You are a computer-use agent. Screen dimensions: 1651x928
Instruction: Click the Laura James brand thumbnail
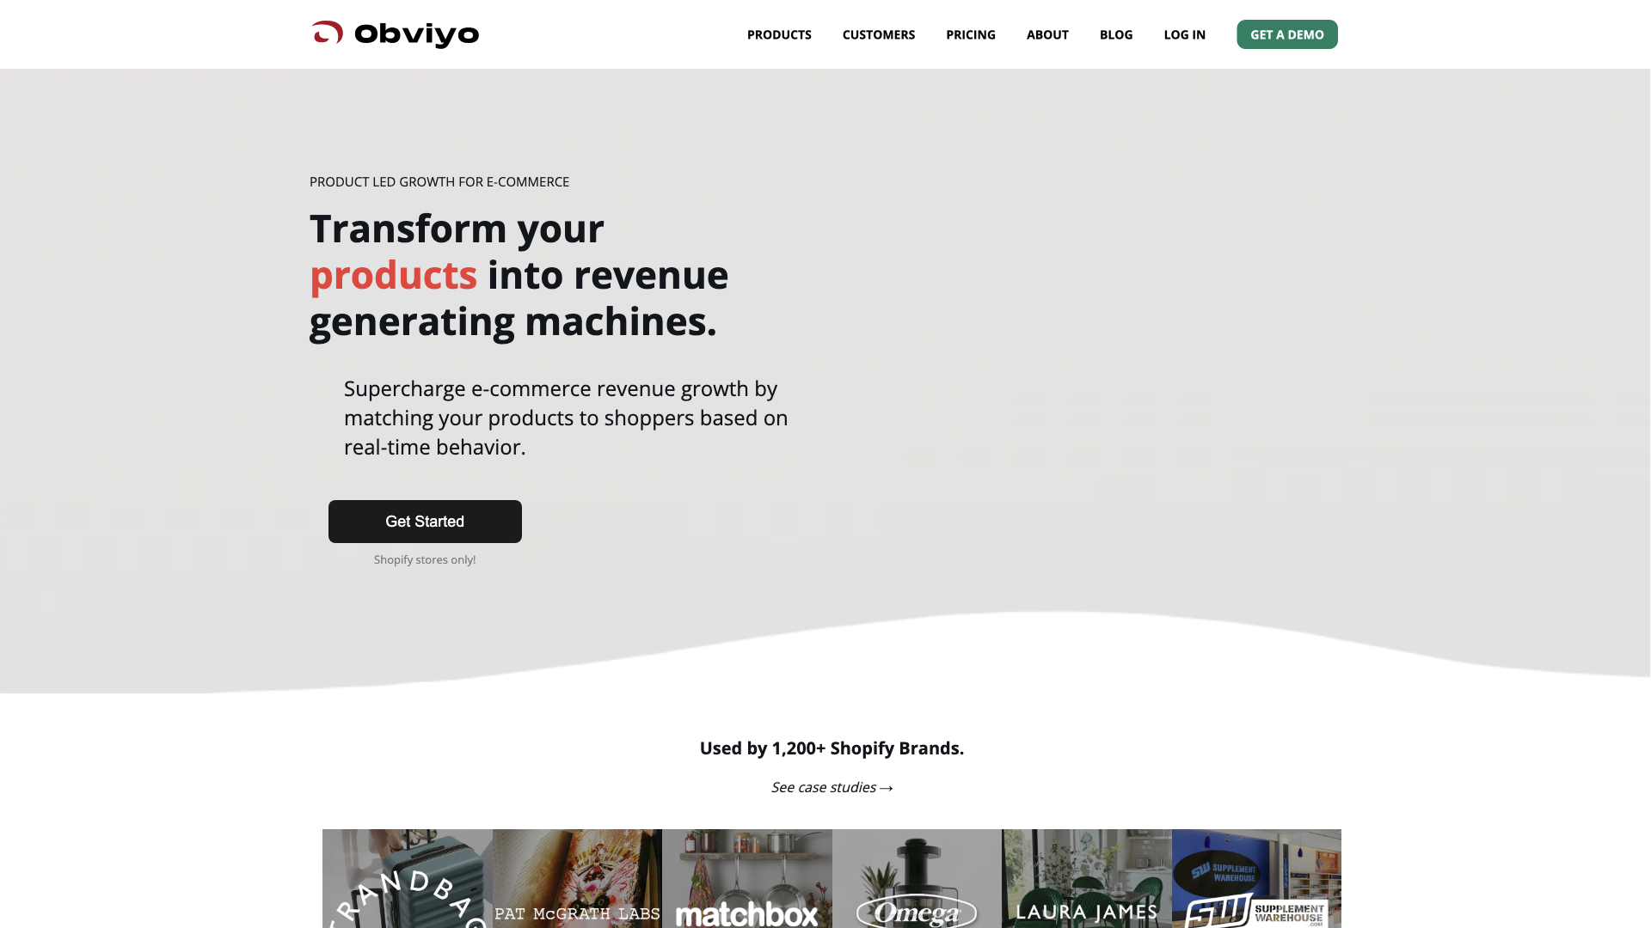[1086, 878]
